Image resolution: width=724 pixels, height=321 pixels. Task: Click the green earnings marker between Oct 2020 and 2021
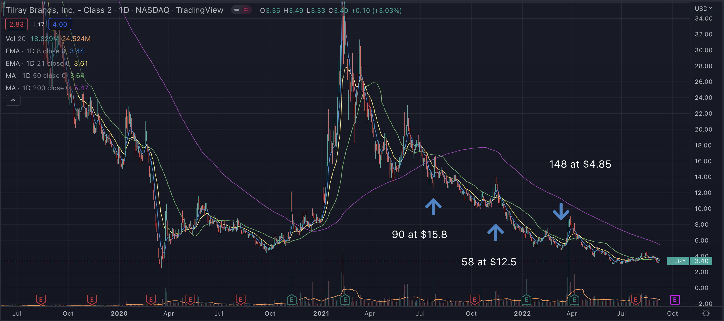coord(291,300)
